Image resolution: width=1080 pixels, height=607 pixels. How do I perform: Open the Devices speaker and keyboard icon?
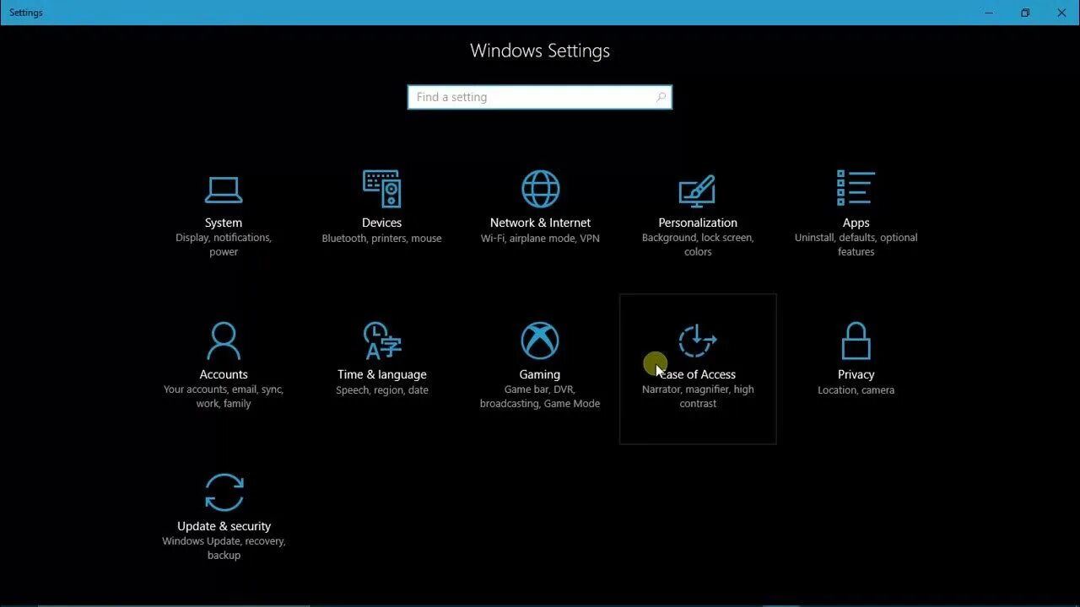tap(381, 189)
